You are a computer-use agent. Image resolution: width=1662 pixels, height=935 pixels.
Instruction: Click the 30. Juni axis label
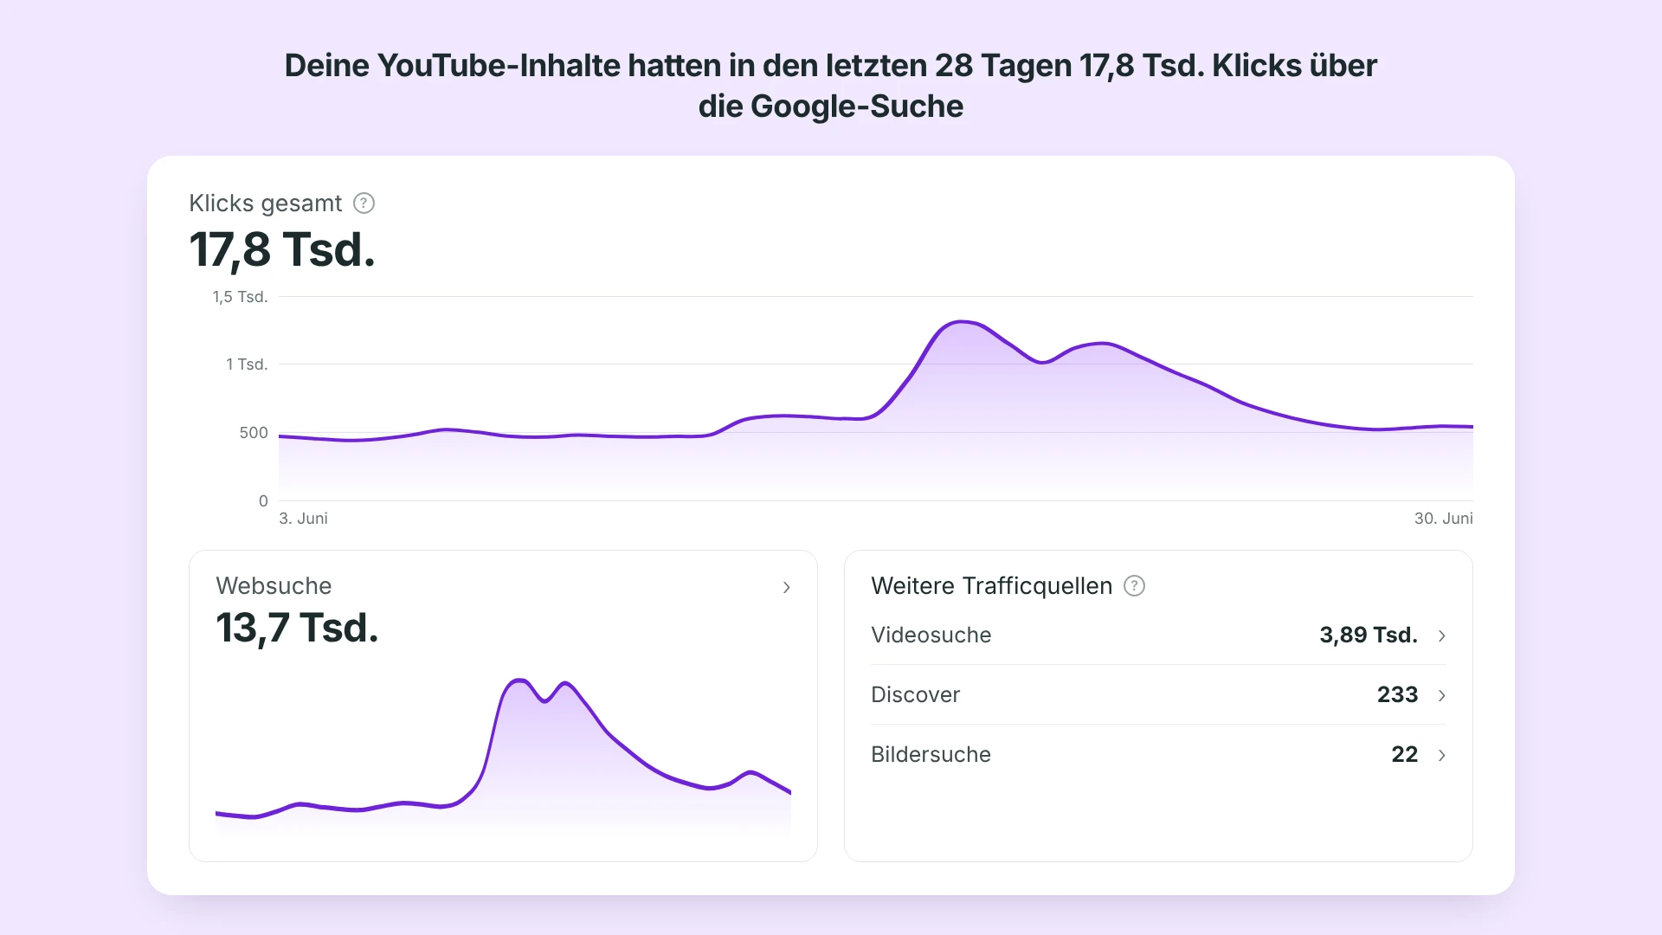[1443, 519]
